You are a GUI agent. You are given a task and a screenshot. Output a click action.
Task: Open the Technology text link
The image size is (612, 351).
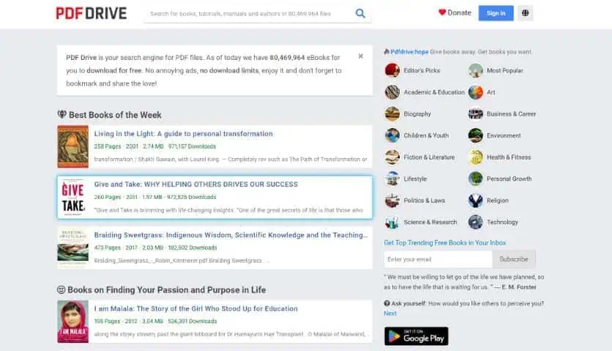502,222
